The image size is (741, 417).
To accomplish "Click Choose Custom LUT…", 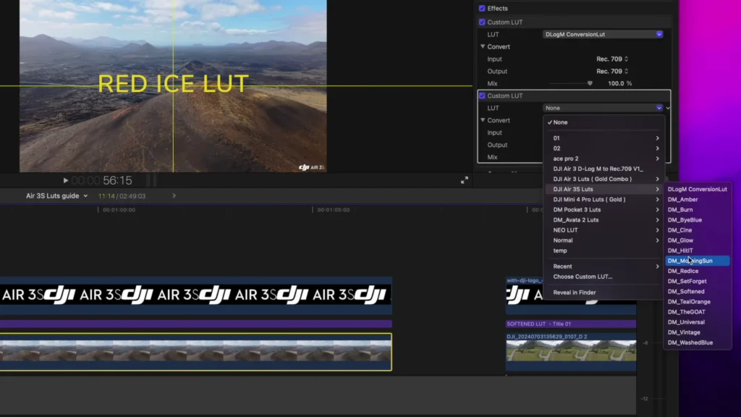I will click(604, 277).
